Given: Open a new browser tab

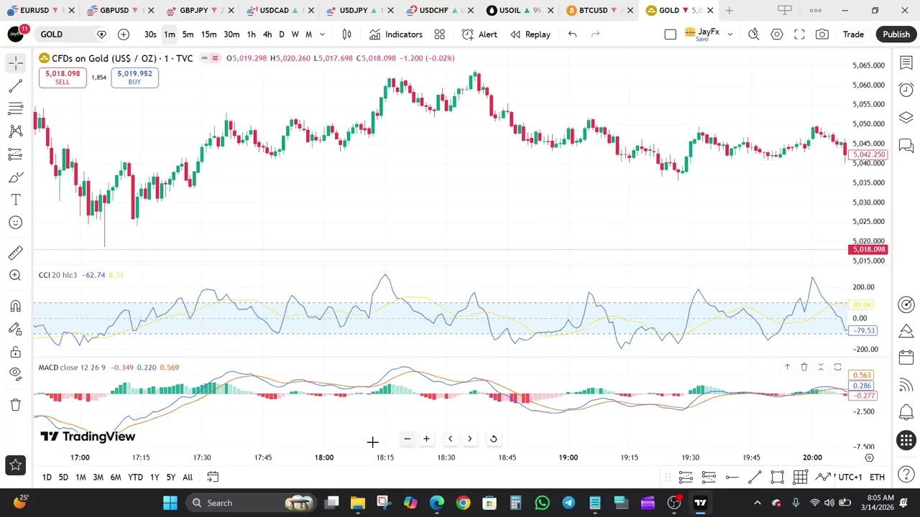Looking at the screenshot, I should pos(729,10).
